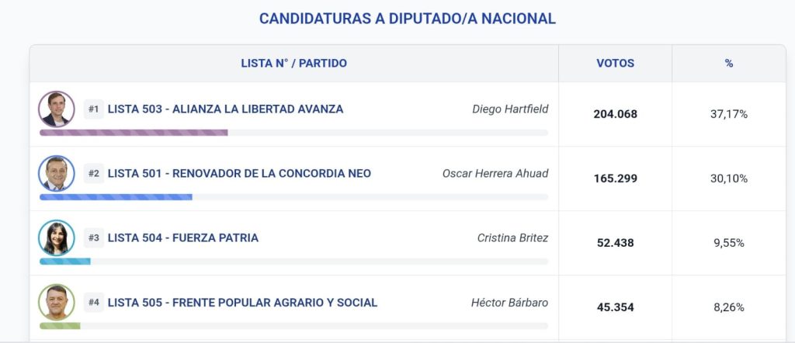Image resolution: width=795 pixels, height=343 pixels.
Task: Click Héctor Bárbaro's candidate photo
Action: 56,303
